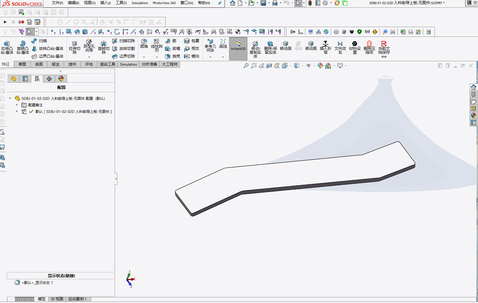Select the <默认>_显示状态 1 display state
Viewport: 478px width, 303px height.
tap(37, 283)
